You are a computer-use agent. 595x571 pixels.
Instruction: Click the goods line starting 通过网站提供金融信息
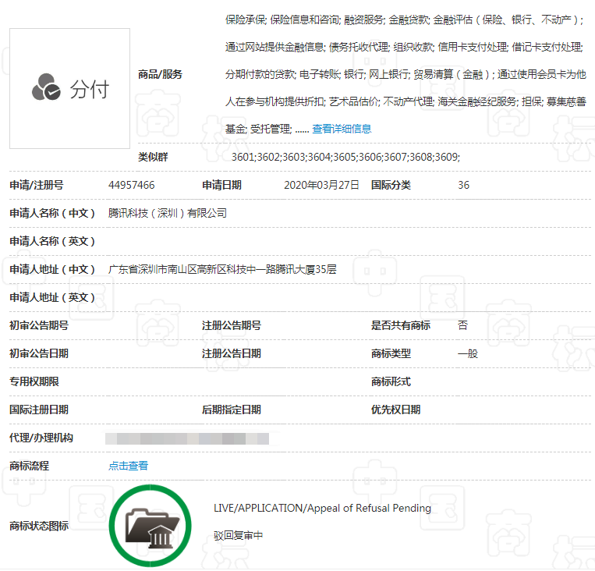point(404,47)
